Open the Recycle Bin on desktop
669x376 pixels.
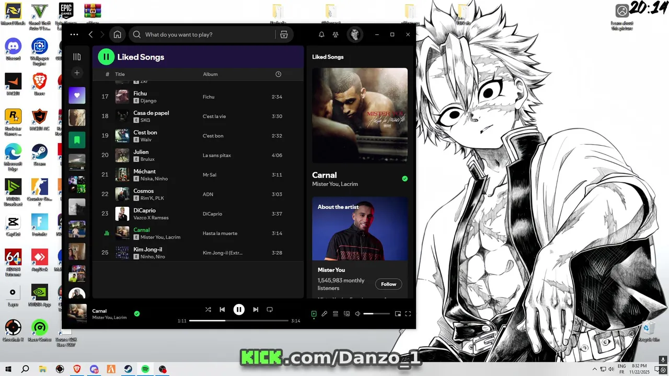click(x=649, y=331)
